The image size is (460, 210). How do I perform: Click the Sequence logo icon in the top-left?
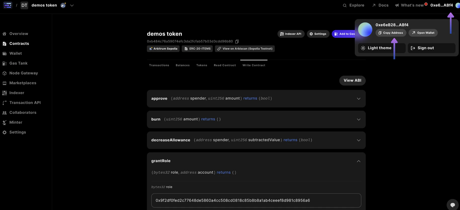[x=8, y=5]
